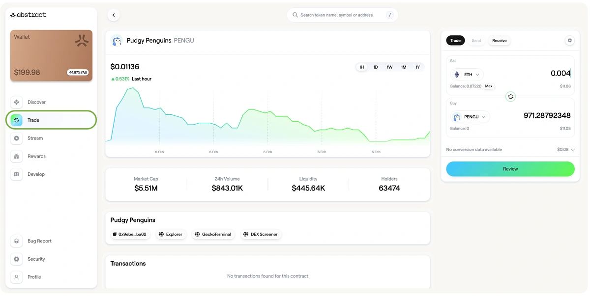
Task: Expand the $0.08 fee details chevron
Action: (x=572, y=150)
